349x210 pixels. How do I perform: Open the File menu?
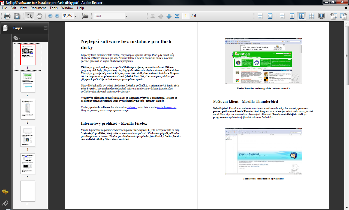4,8
